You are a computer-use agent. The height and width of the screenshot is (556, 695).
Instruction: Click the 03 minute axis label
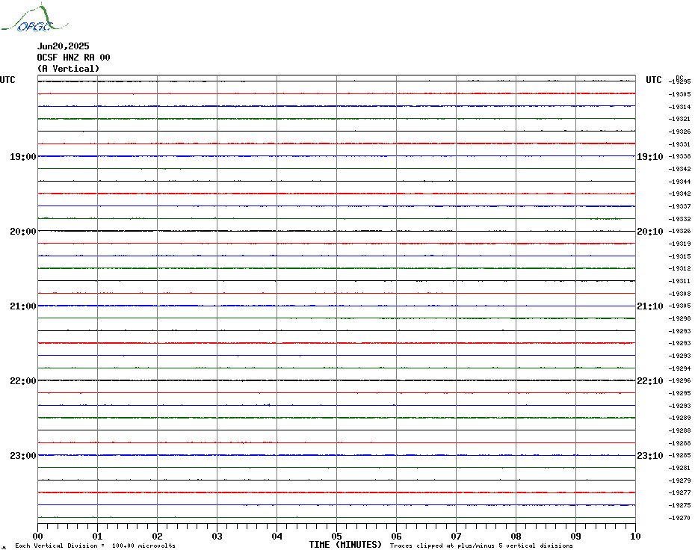(217, 536)
